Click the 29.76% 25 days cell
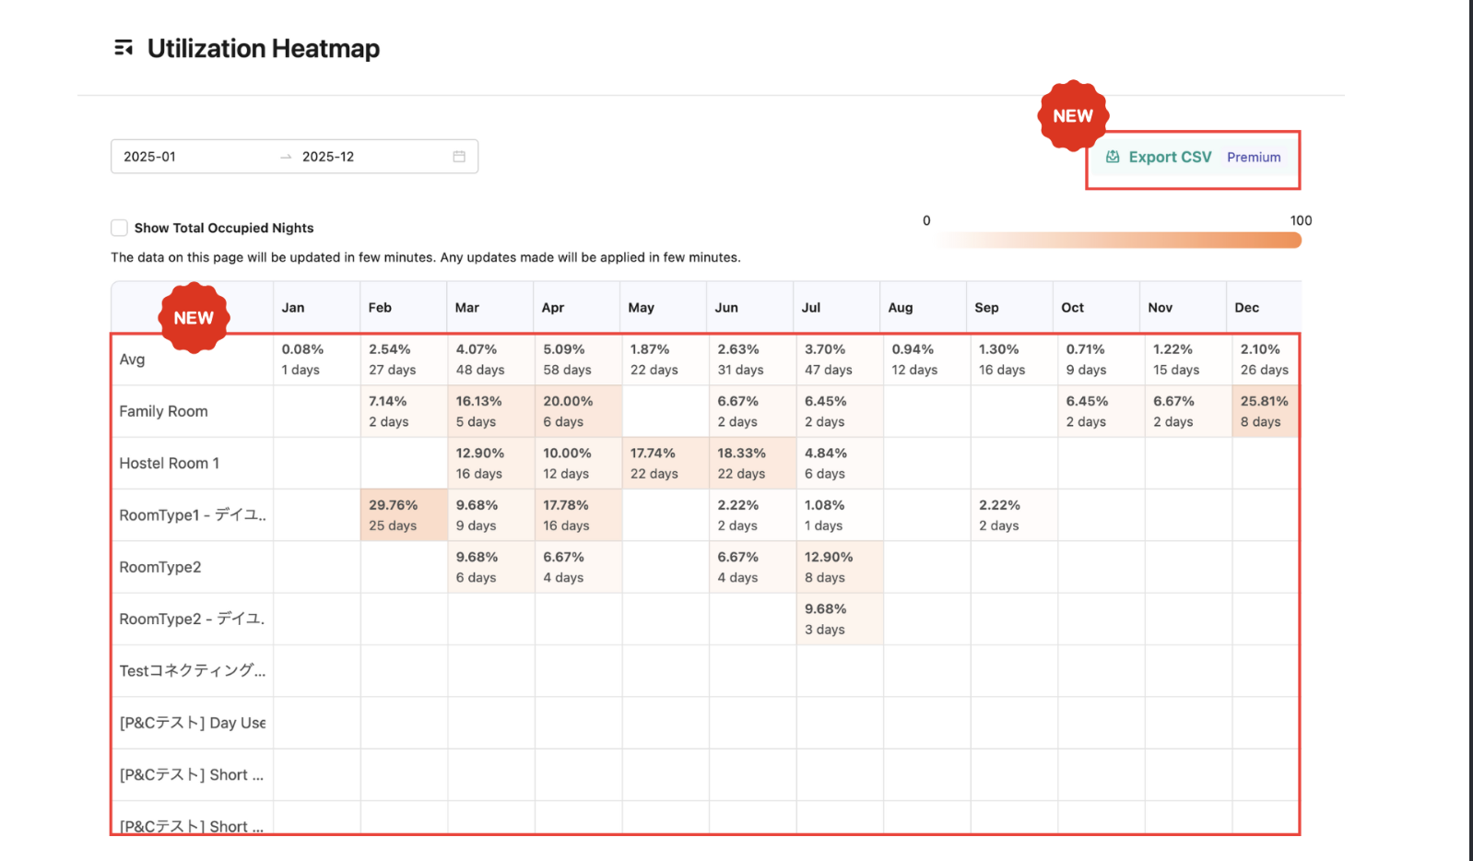 pyautogui.click(x=404, y=515)
